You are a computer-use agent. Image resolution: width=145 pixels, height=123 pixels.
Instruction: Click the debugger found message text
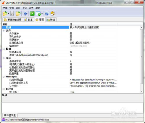coord(93,80)
